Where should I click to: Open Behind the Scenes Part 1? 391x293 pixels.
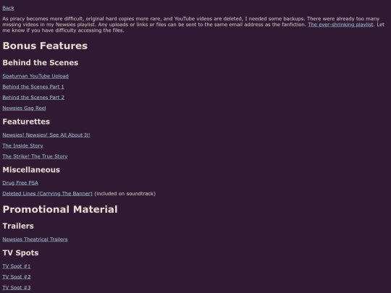(x=33, y=87)
